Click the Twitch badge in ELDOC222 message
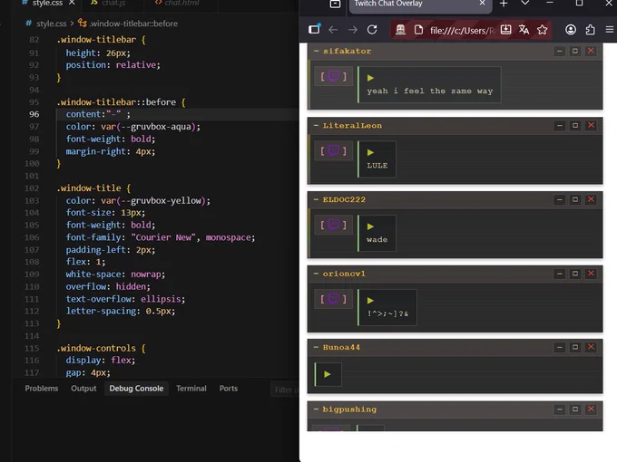The width and height of the screenshot is (617, 462). coord(333,225)
